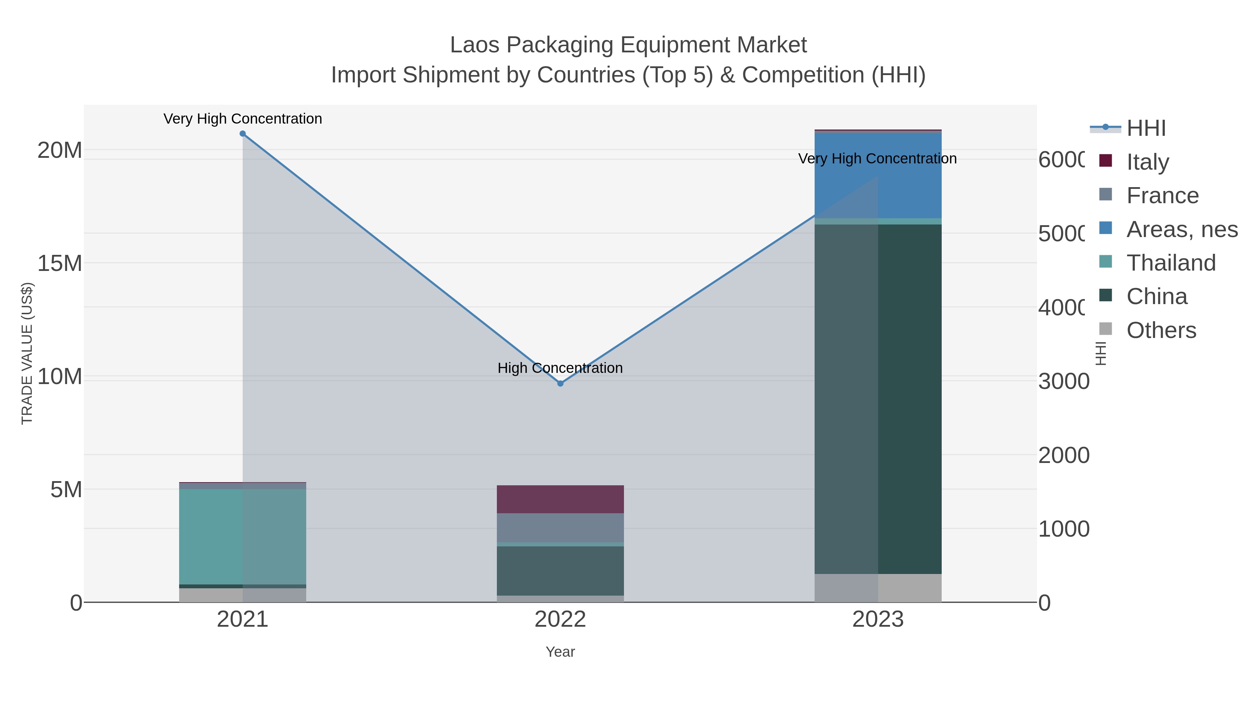
Task: Click the 10M left axis tick label
Action: (59, 377)
